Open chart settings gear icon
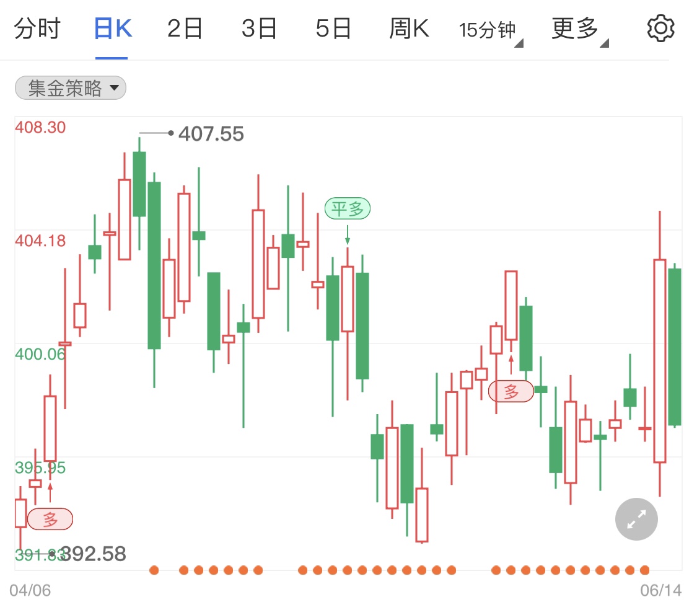 (x=660, y=29)
